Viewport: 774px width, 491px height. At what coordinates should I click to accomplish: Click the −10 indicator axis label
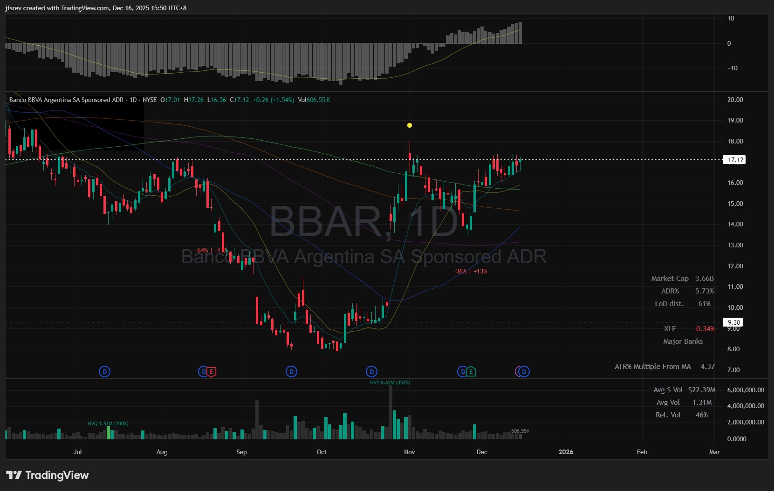point(733,68)
